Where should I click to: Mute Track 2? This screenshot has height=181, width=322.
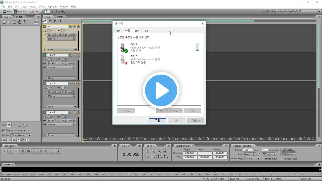coord(70,55)
